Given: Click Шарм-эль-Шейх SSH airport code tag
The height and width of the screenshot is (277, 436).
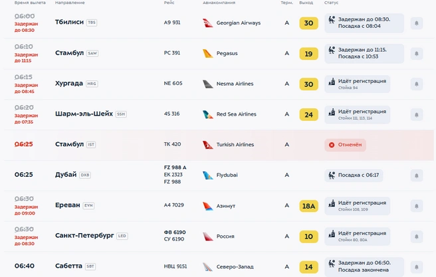Looking at the screenshot, I should pos(121,114).
